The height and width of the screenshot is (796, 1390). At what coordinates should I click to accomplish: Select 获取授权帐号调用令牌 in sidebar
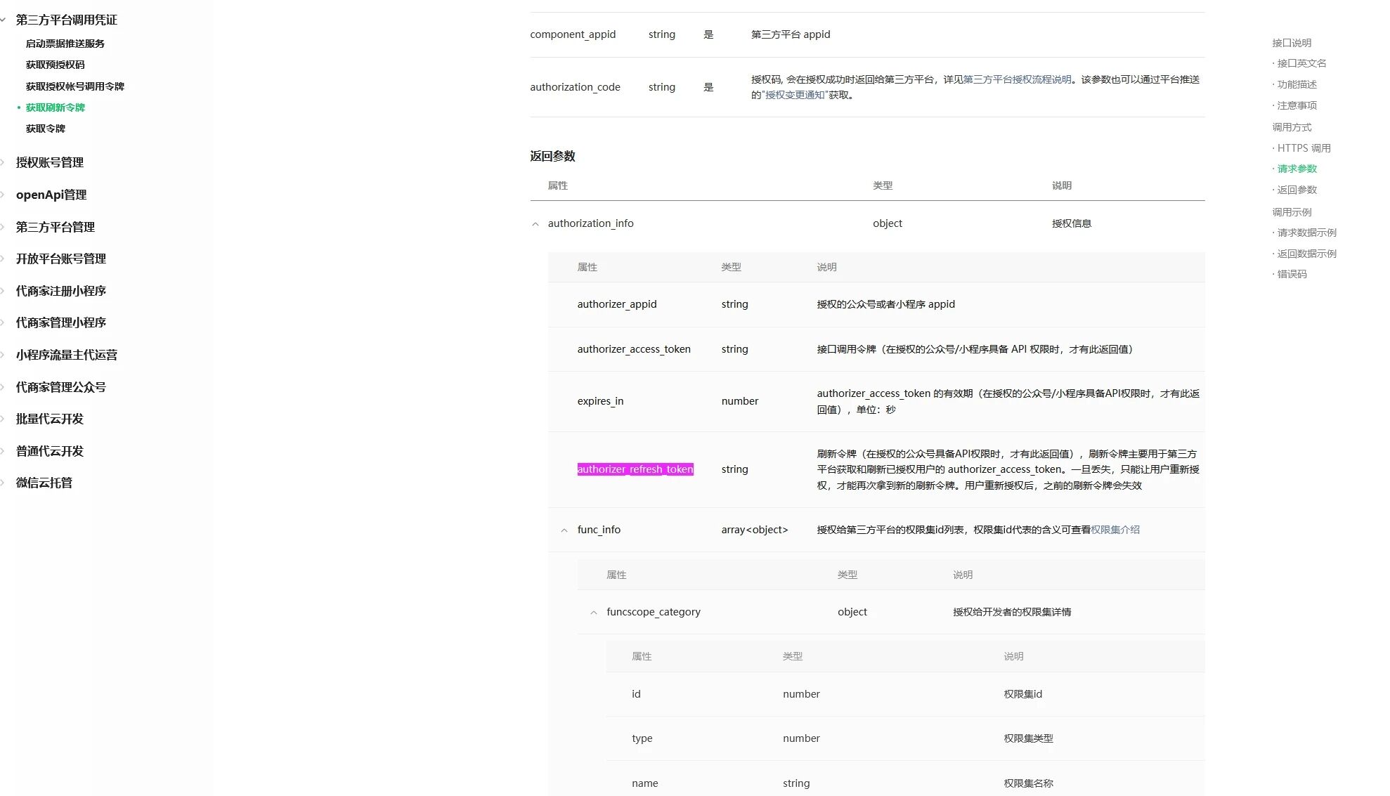click(74, 86)
